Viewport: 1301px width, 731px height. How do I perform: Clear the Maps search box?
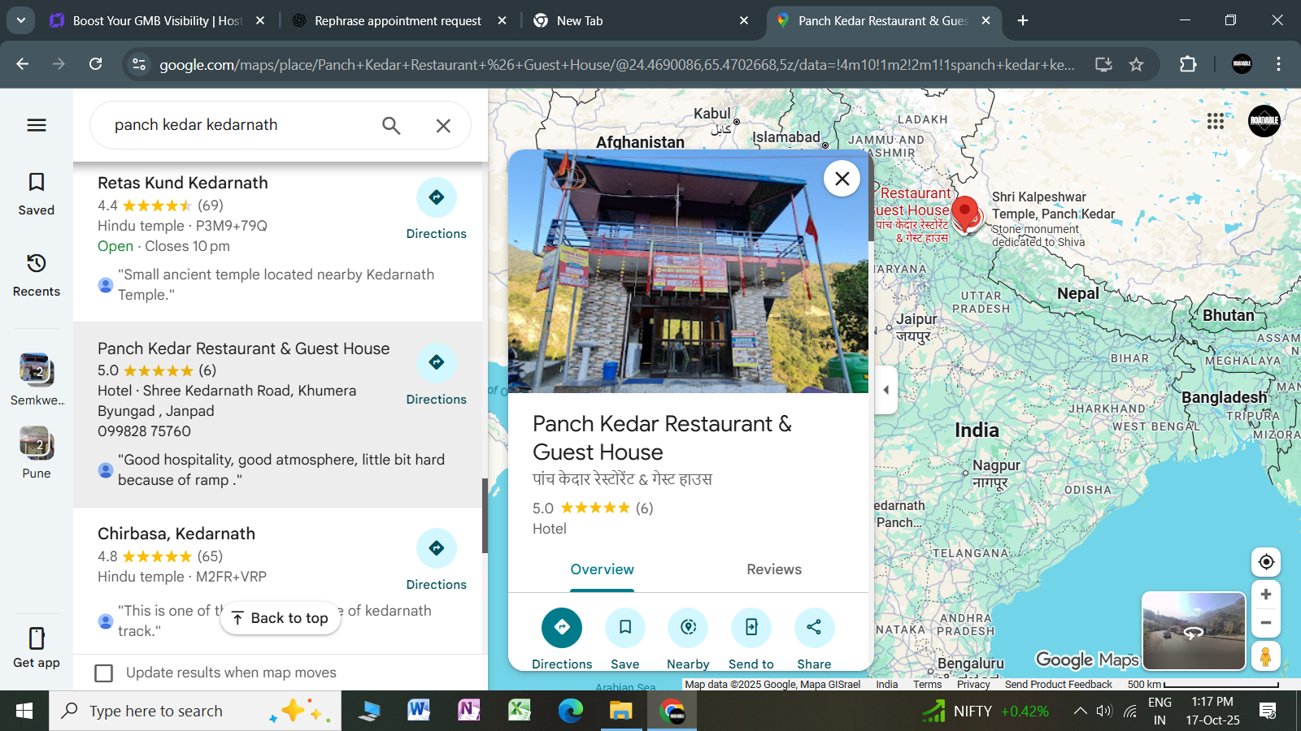click(443, 126)
